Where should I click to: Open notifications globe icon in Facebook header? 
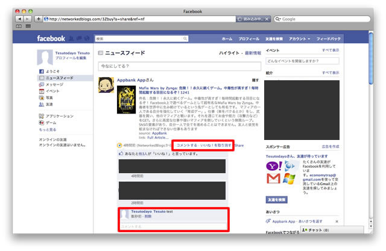click(87, 39)
